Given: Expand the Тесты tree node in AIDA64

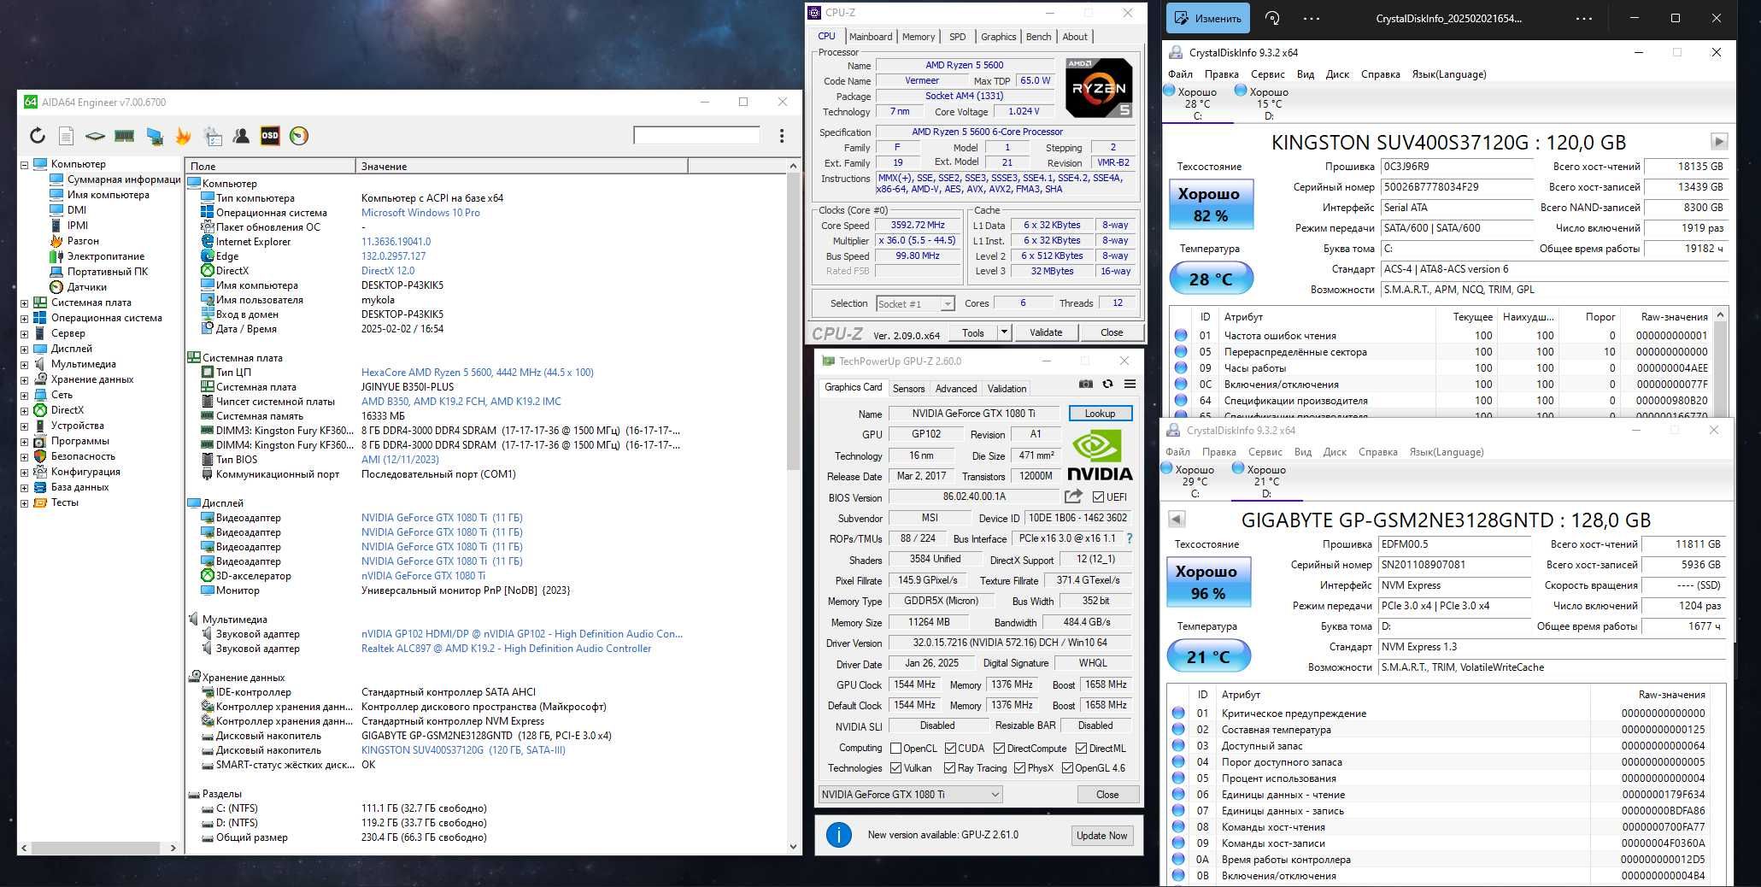Looking at the screenshot, I should click(24, 502).
